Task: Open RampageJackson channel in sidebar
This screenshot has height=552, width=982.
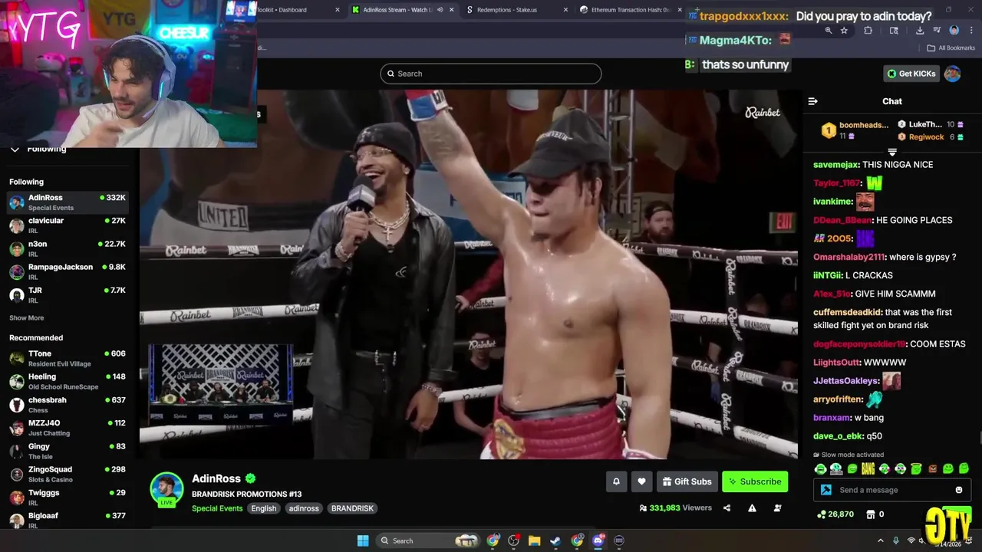Action: (68, 271)
